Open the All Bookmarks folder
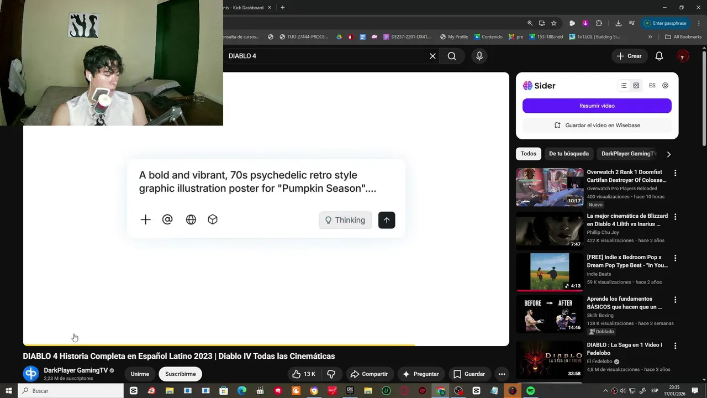This screenshot has height=398, width=707. pos(683,37)
